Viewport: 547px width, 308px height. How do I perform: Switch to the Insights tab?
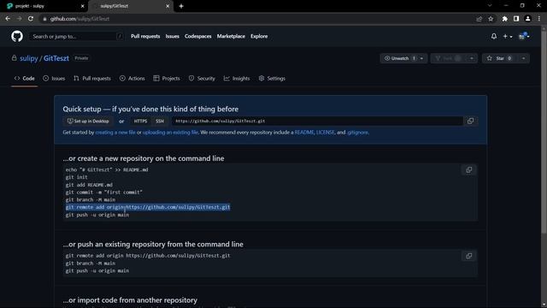[x=237, y=79]
